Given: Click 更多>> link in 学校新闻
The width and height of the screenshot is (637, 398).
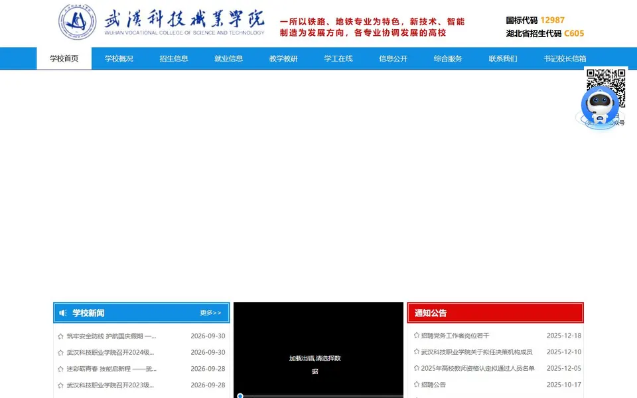Looking at the screenshot, I should click(x=210, y=312).
